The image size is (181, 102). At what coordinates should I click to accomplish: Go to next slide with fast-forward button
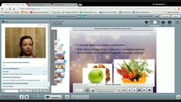pos(139,90)
